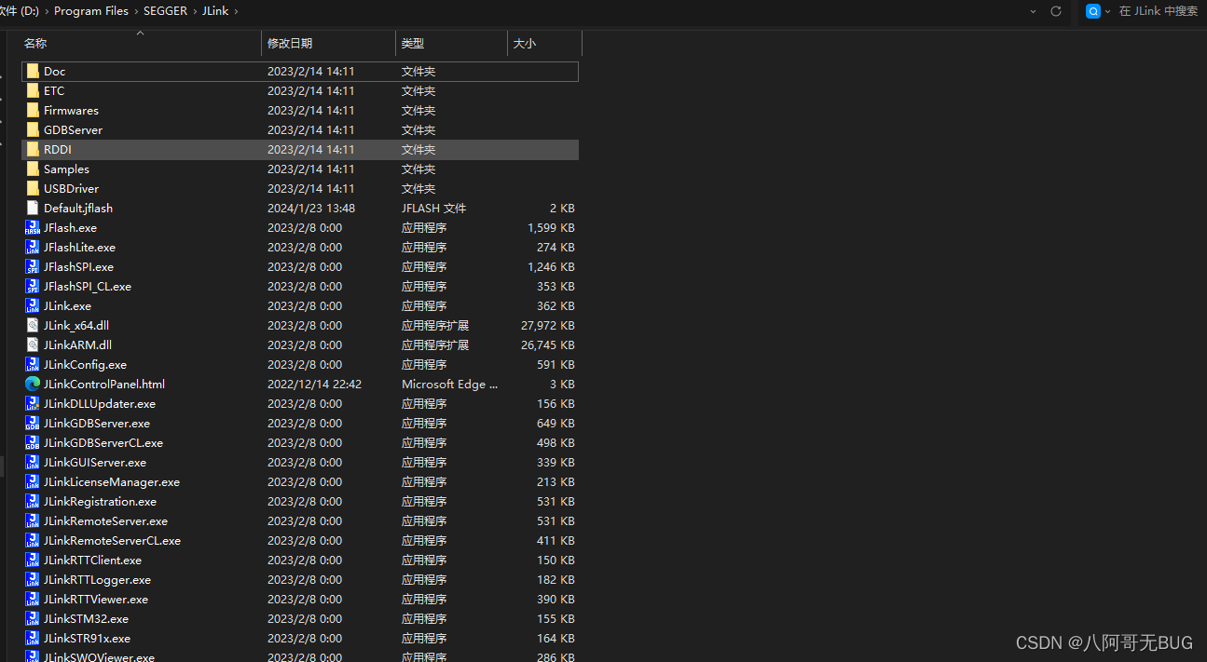Select the USBDriver folder icon

[33, 188]
